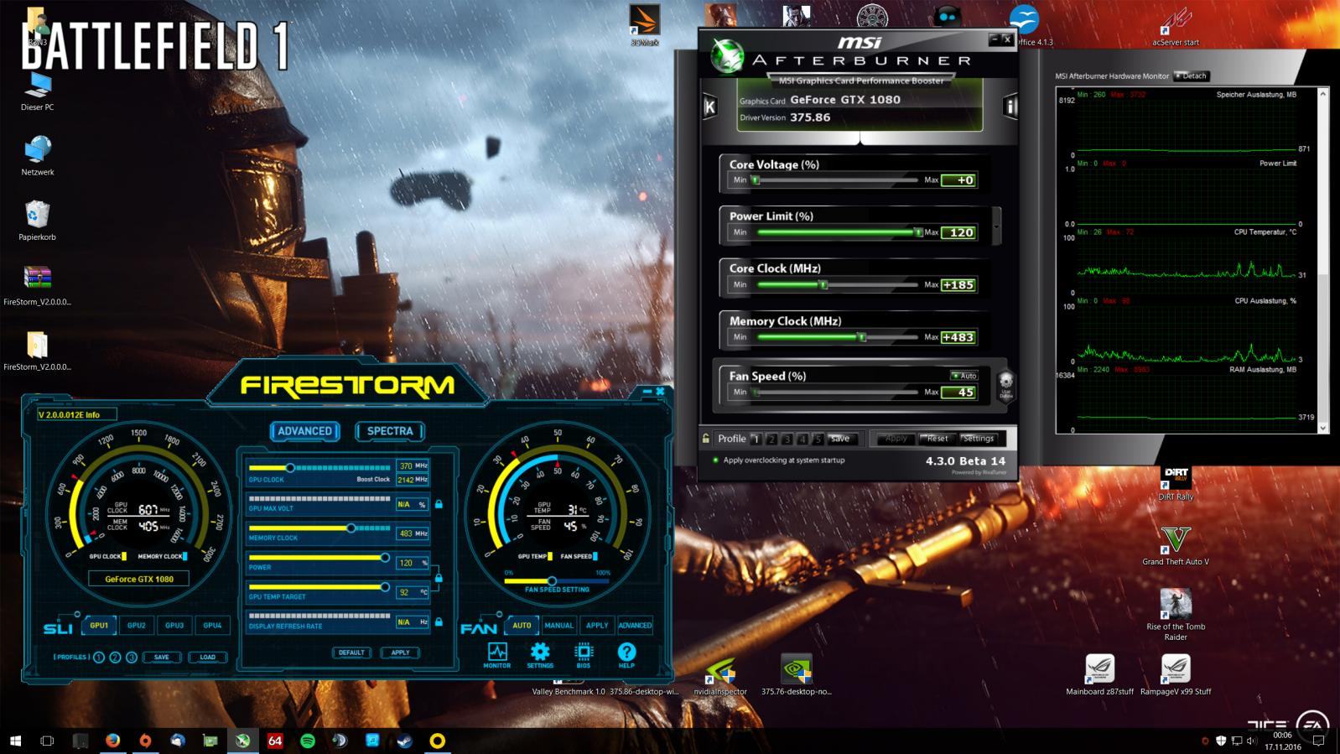Toggle the lock beside Display Refresh Rate
This screenshot has height=754, width=1340.
(x=439, y=621)
